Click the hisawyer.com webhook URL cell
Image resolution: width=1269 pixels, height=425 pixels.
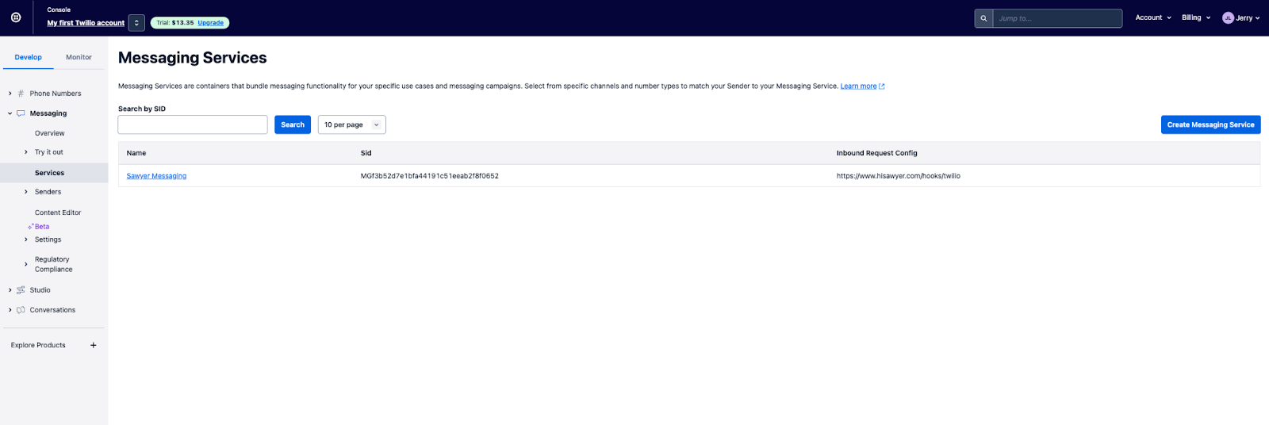click(899, 176)
